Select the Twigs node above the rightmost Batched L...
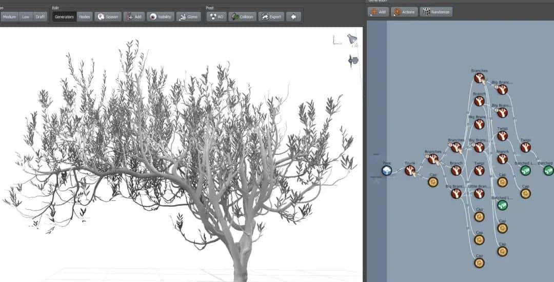 (525, 147)
